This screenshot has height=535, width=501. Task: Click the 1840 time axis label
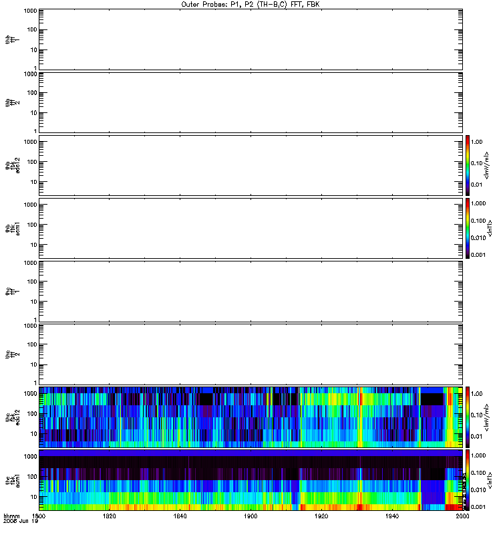pyautogui.click(x=180, y=516)
